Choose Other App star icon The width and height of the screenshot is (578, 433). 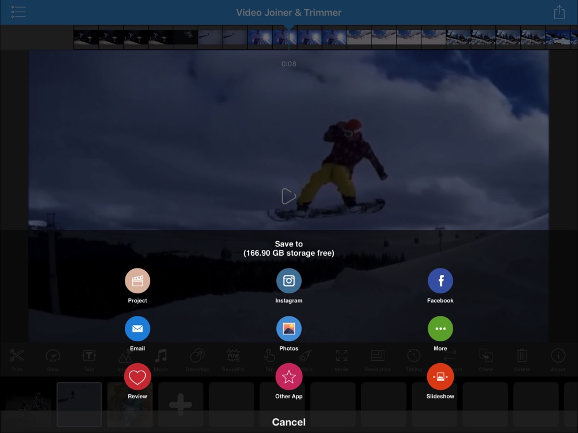[288, 376]
